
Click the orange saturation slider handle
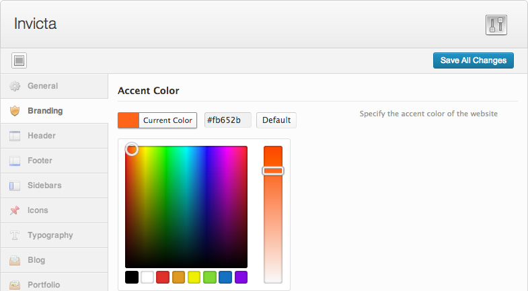click(273, 171)
